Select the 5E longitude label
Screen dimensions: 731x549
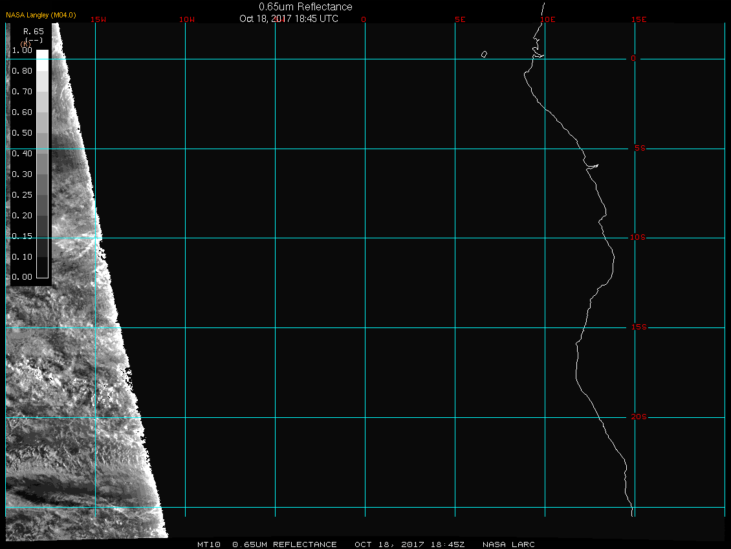(x=460, y=19)
